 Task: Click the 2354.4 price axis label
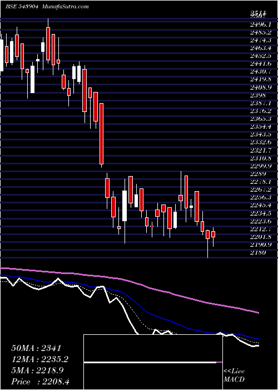pos(261,127)
